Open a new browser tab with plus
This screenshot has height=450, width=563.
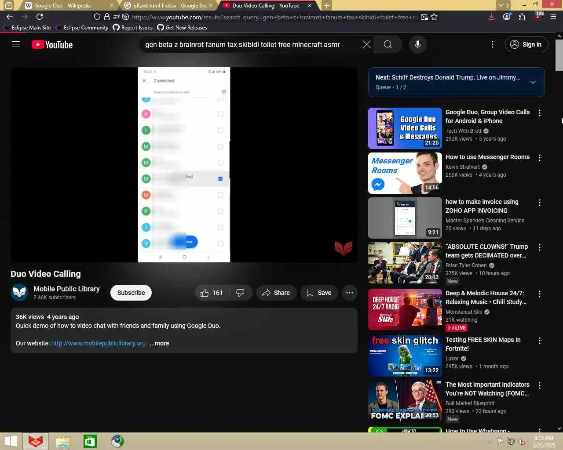(x=326, y=5)
